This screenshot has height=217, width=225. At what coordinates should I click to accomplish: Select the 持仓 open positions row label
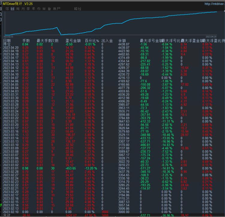(7, 44)
